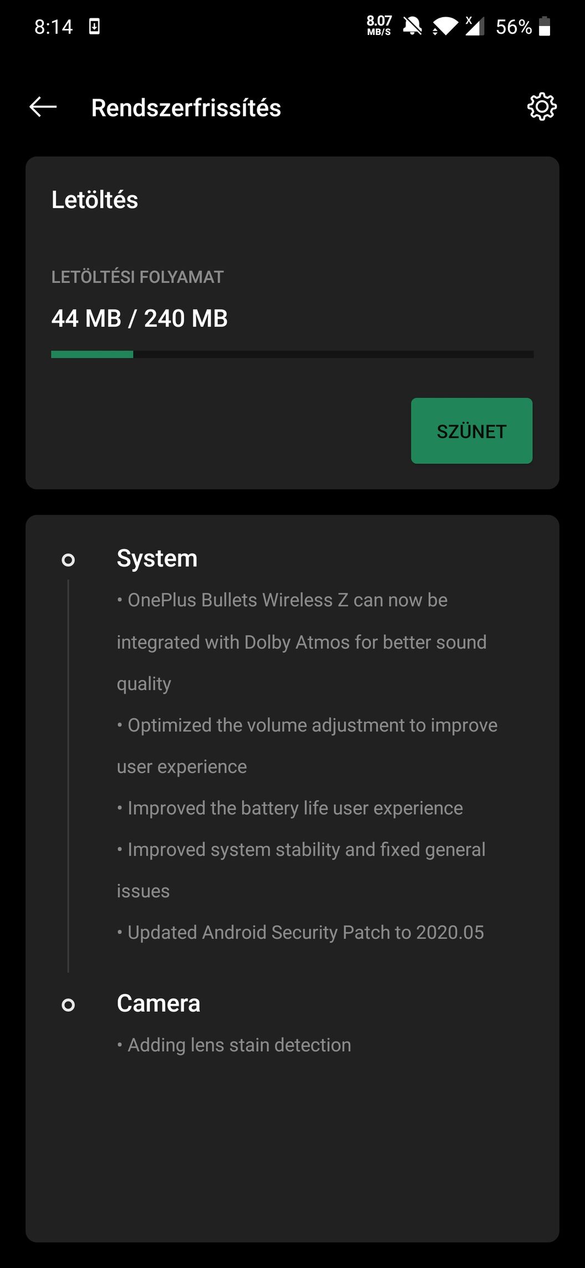The width and height of the screenshot is (585, 1268).
Task: Tap the muted bell icon
Action: tap(412, 26)
